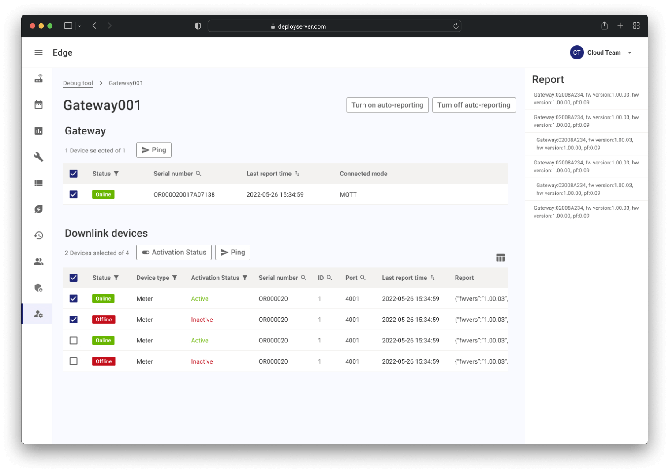Search the Serial number column in downlink table

coord(303,278)
